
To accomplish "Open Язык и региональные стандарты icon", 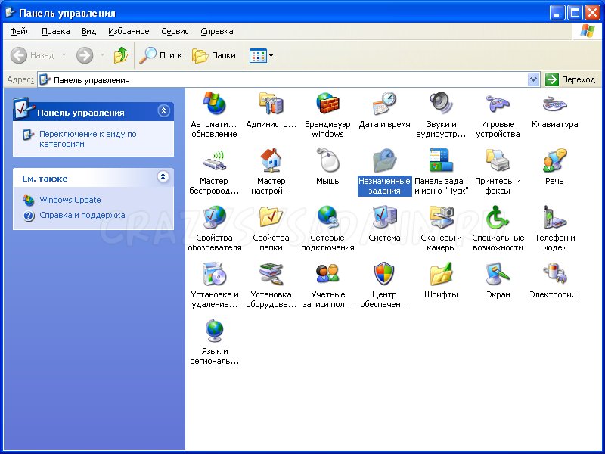I will point(214,331).
